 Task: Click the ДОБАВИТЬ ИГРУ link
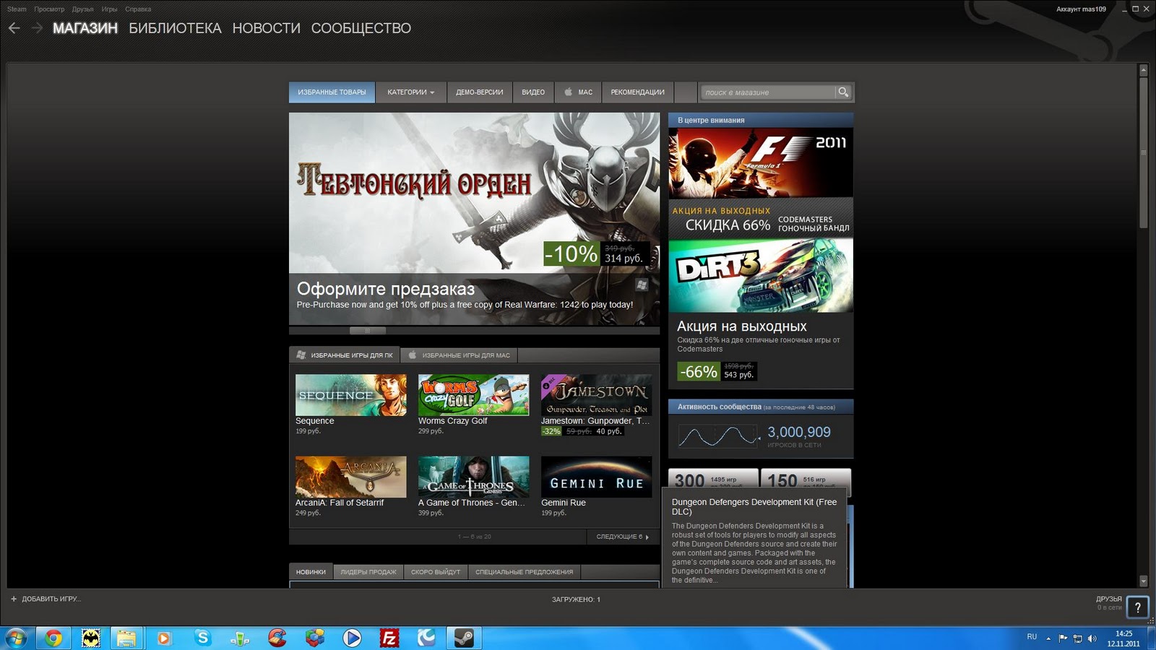coord(51,599)
